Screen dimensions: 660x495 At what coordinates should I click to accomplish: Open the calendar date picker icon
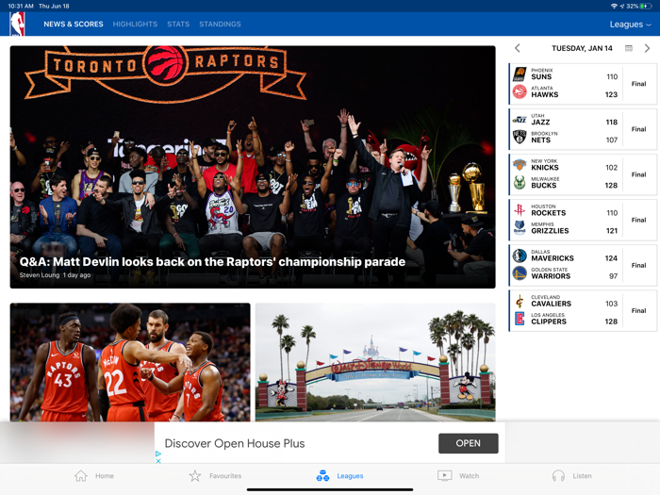[x=629, y=48]
